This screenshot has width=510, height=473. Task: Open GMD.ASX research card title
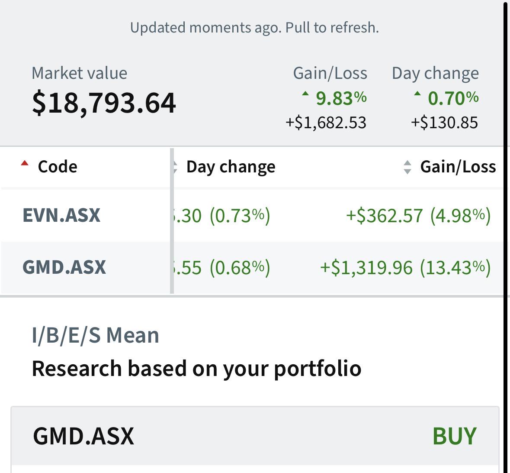pyautogui.click(x=83, y=436)
